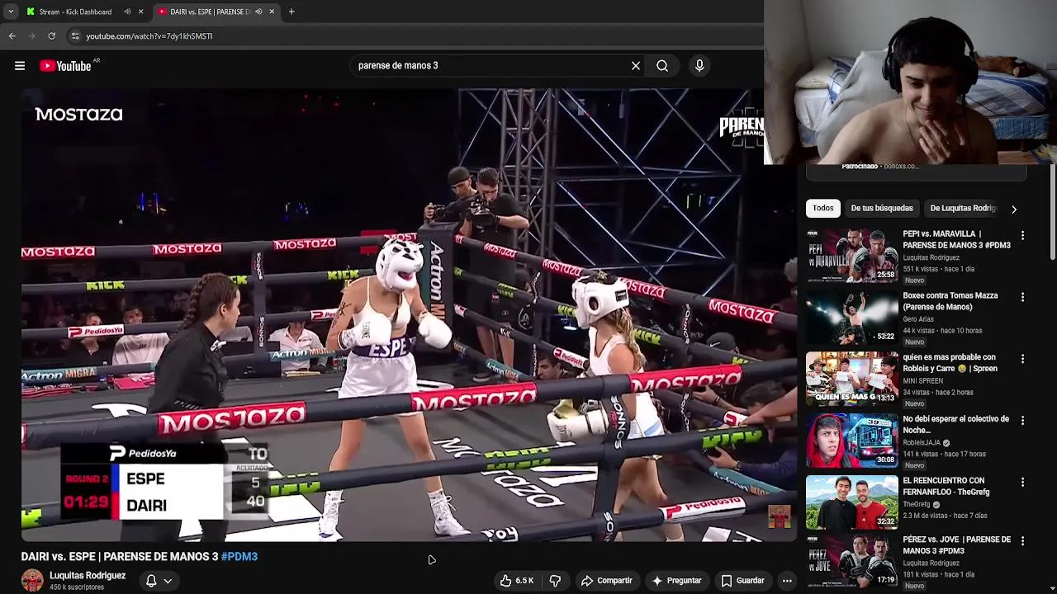Viewport: 1057px width, 594px height.
Task: Open a new browser tab
Action: click(x=292, y=12)
